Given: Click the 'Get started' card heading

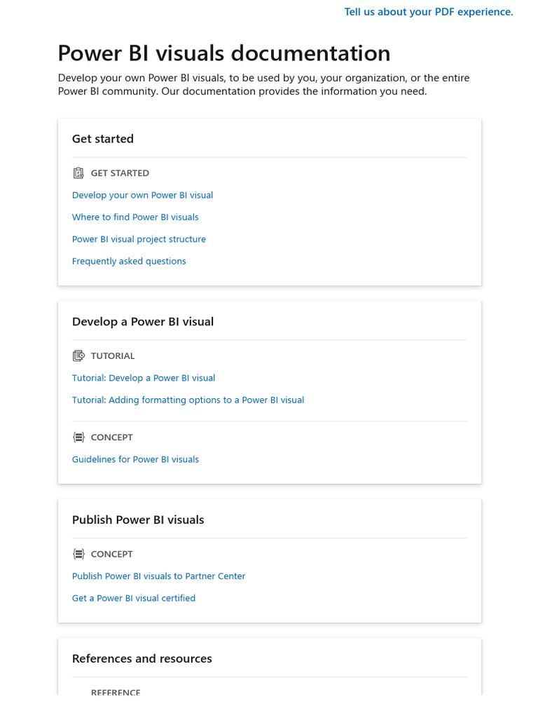Looking at the screenshot, I should [x=103, y=139].
